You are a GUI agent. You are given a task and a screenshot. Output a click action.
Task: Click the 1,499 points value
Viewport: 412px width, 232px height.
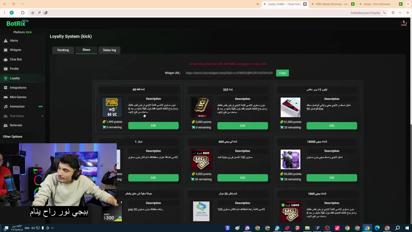pos(114,122)
